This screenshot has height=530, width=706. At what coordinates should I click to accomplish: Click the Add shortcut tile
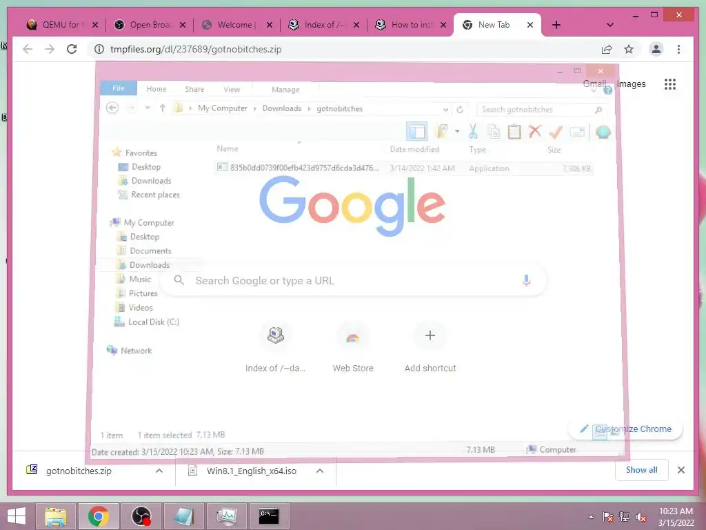pyautogui.click(x=430, y=348)
